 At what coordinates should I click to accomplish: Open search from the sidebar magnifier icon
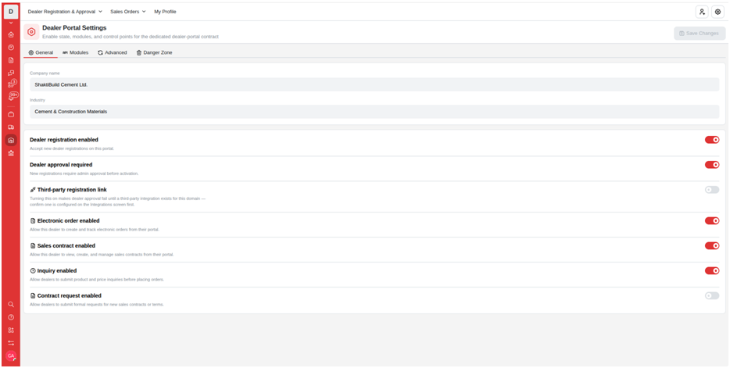(x=11, y=304)
